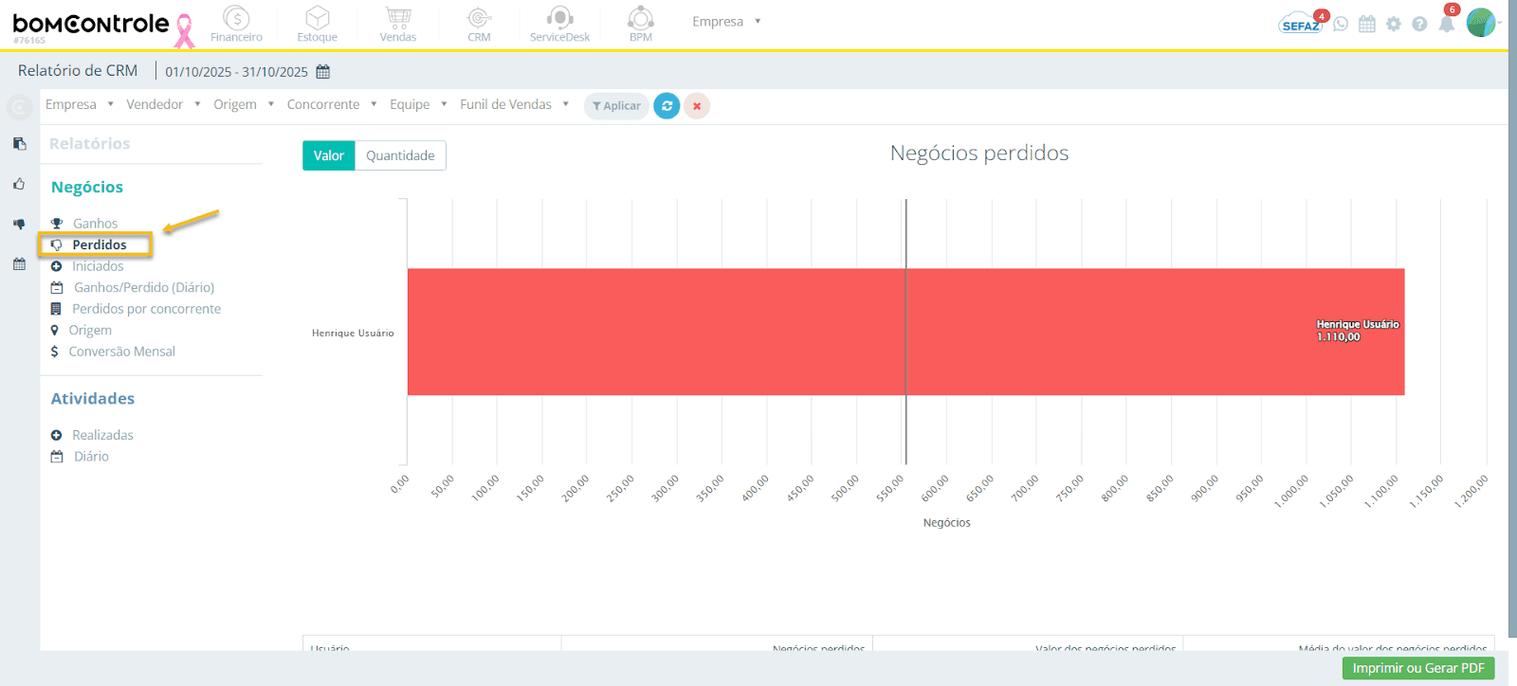Open the date range calendar icon
1517x686 pixels.
[322, 72]
